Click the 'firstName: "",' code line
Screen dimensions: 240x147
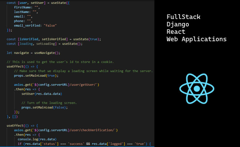point(27,7)
